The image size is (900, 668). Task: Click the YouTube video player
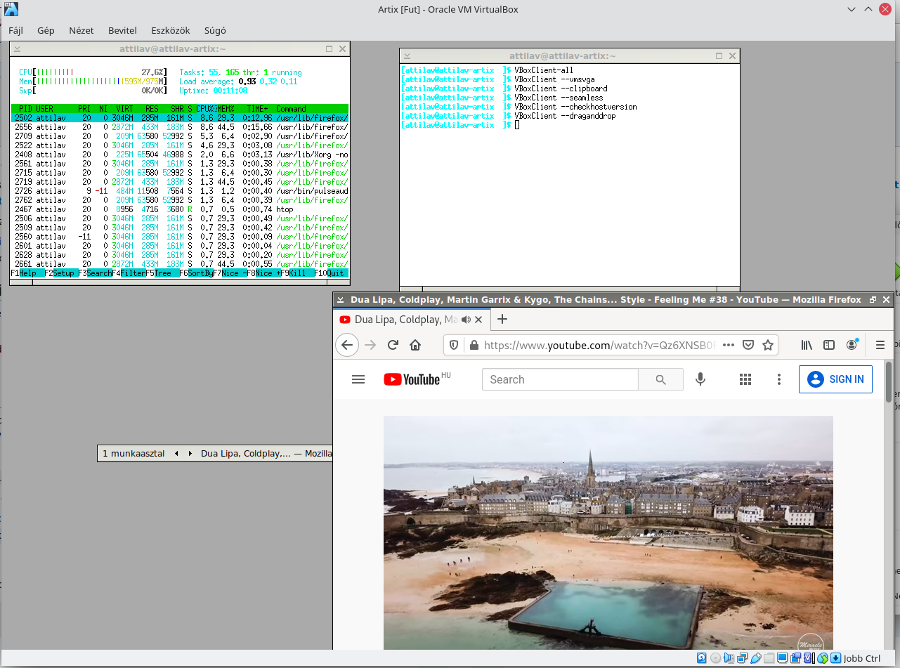point(608,532)
